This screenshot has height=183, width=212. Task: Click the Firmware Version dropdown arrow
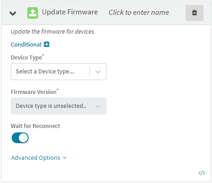point(98,106)
